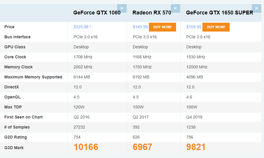264x158 pixels.
Task: Click the First Seen on Chart label
Action: pos(23,117)
